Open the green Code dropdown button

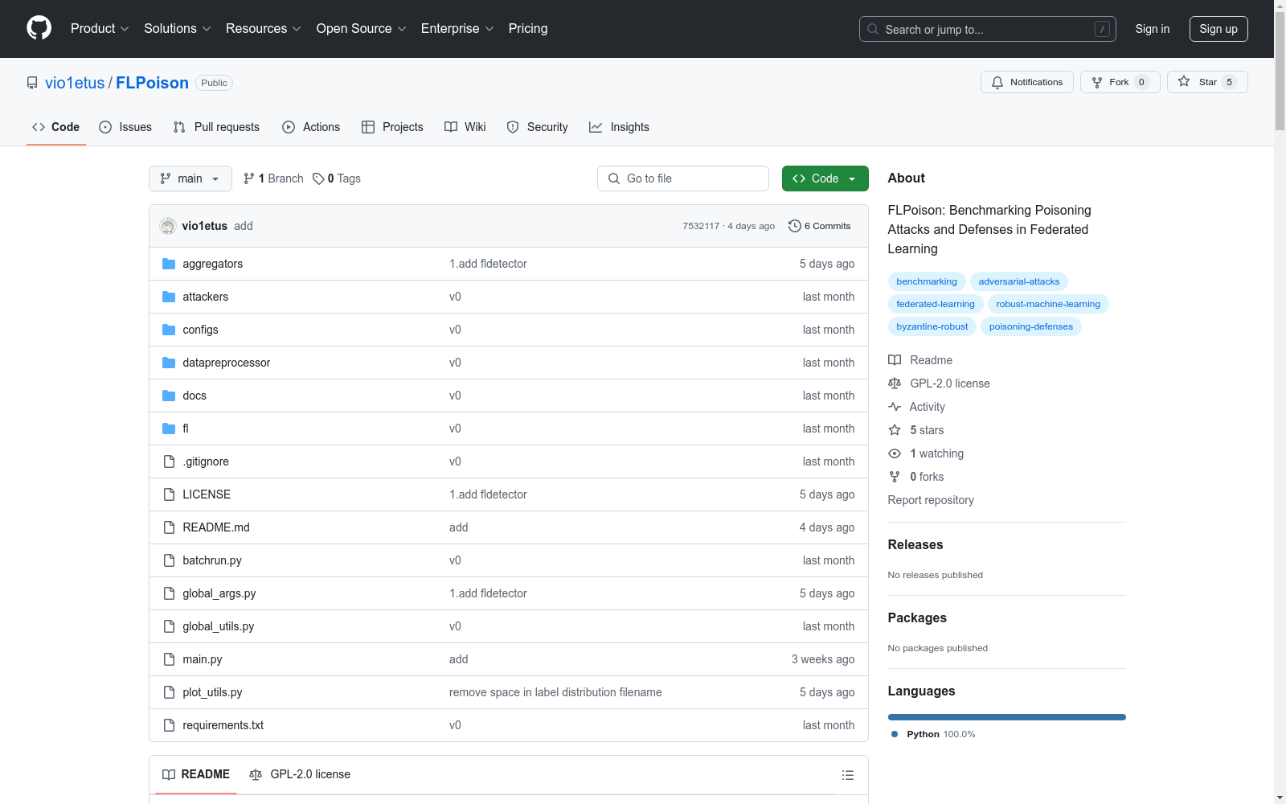pyautogui.click(x=825, y=178)
